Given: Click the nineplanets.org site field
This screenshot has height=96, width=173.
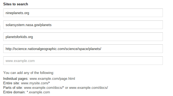Looking at the screenshot, I should coord(83,13).
